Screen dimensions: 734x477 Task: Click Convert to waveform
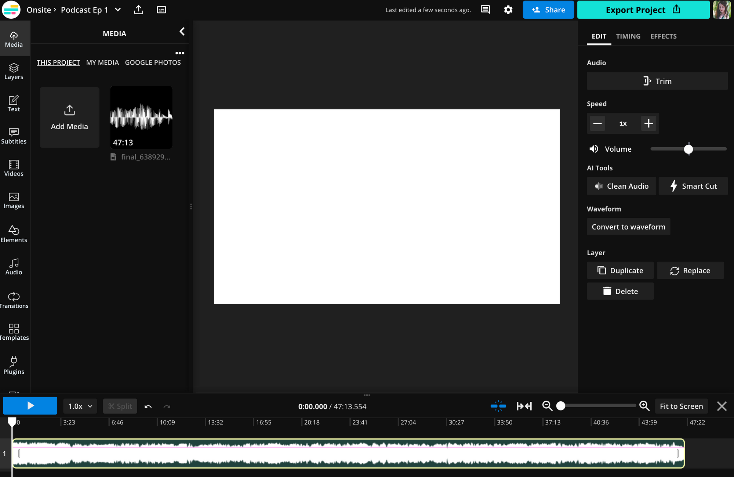pos(628,227)
